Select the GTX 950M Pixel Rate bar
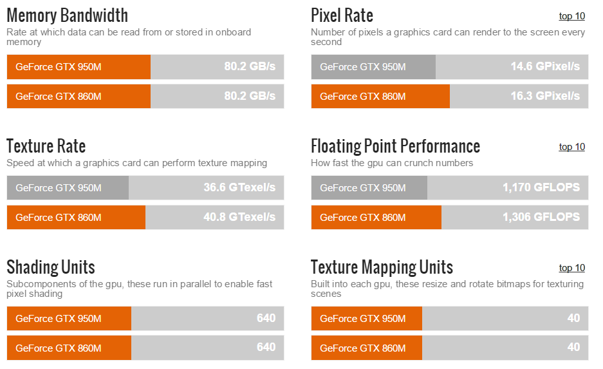 (449, 67)
